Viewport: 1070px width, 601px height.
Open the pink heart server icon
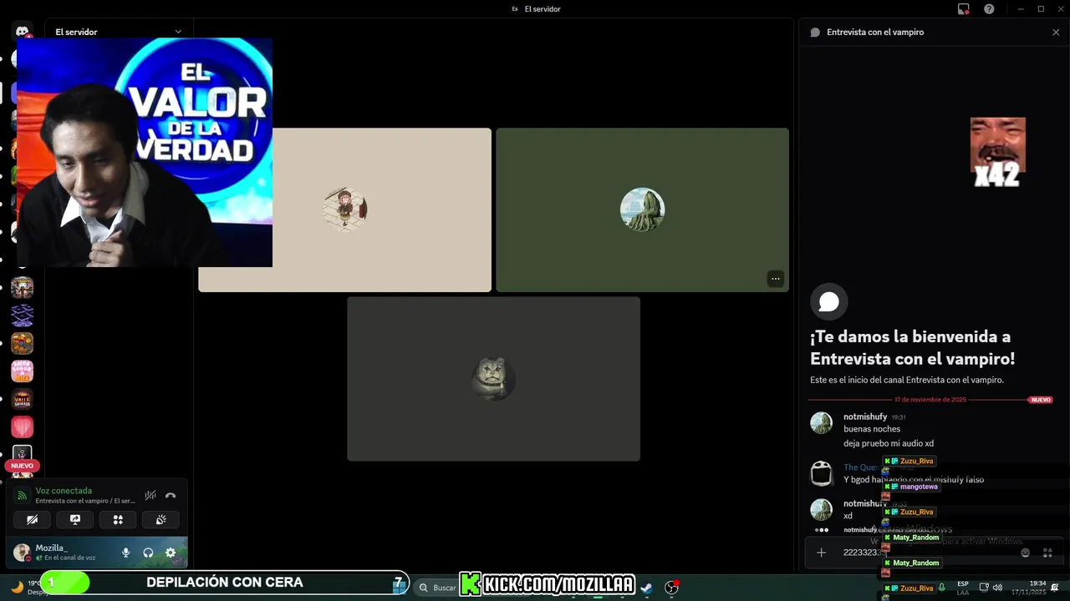click(x=22, y=427)
